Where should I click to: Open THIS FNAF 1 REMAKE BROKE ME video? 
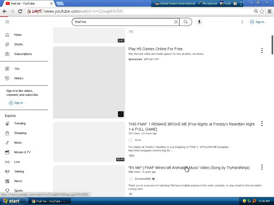191,127
